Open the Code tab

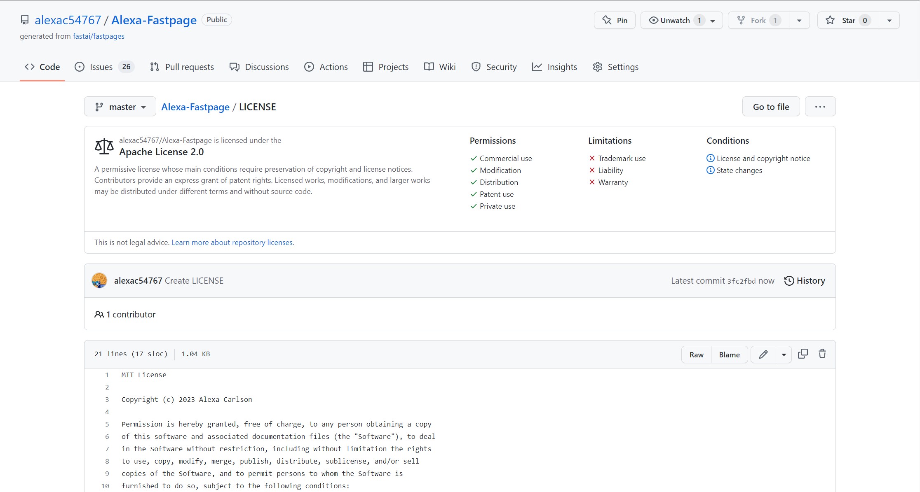pos(42,67)
